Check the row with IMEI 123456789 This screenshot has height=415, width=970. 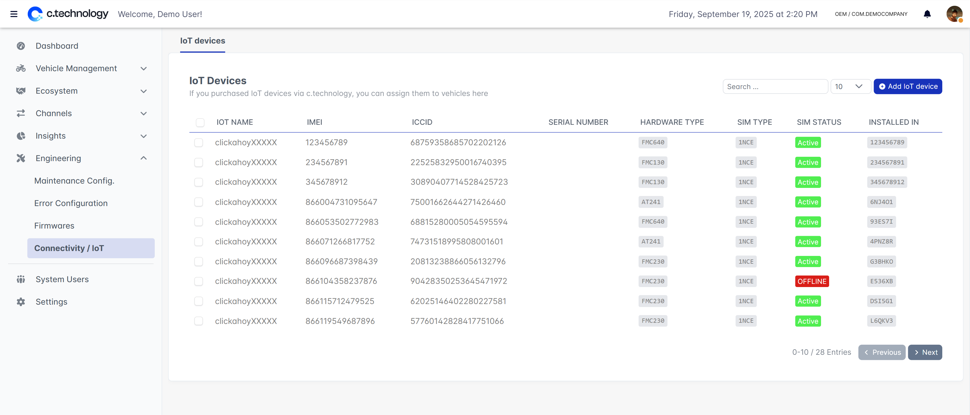click(x=198, y=142)
